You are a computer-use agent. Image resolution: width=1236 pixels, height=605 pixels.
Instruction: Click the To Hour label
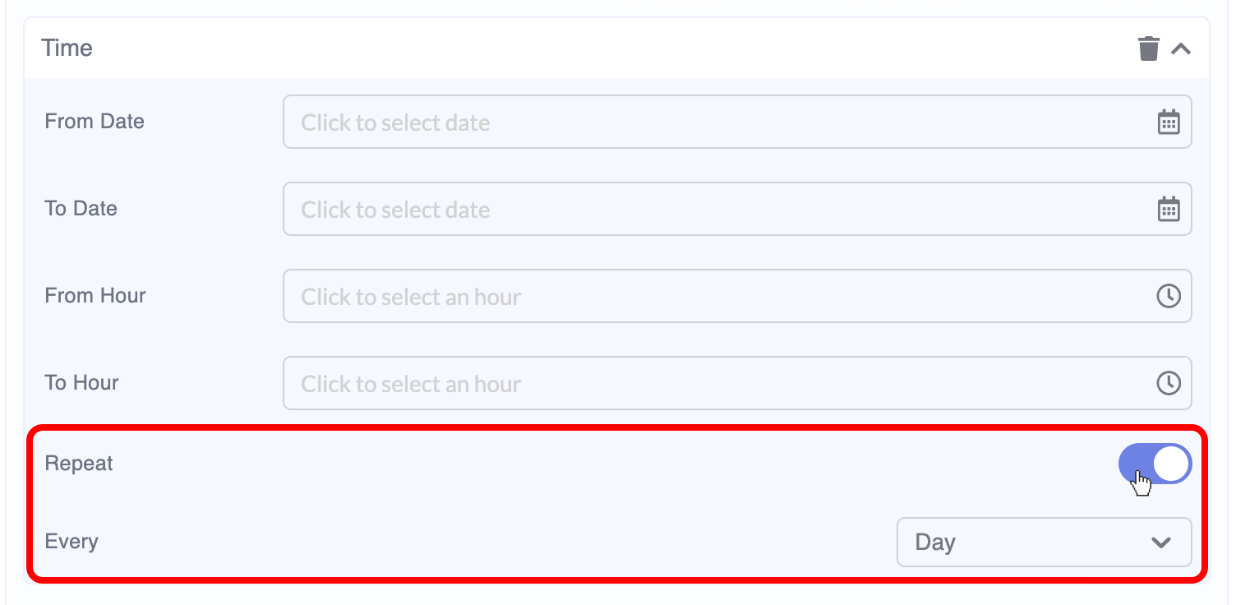[x=82, y=383]
